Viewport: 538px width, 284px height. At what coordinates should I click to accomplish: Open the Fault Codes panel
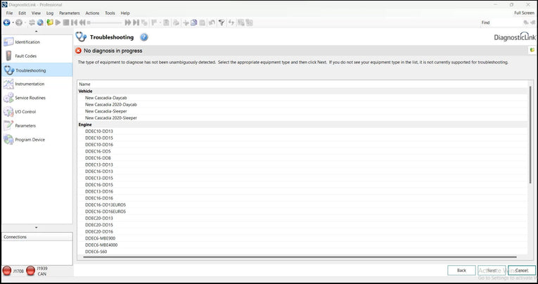(x=25, y=56)
